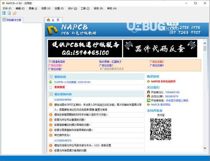Click the 支持开发者 heading

click(x=155, y=110)
